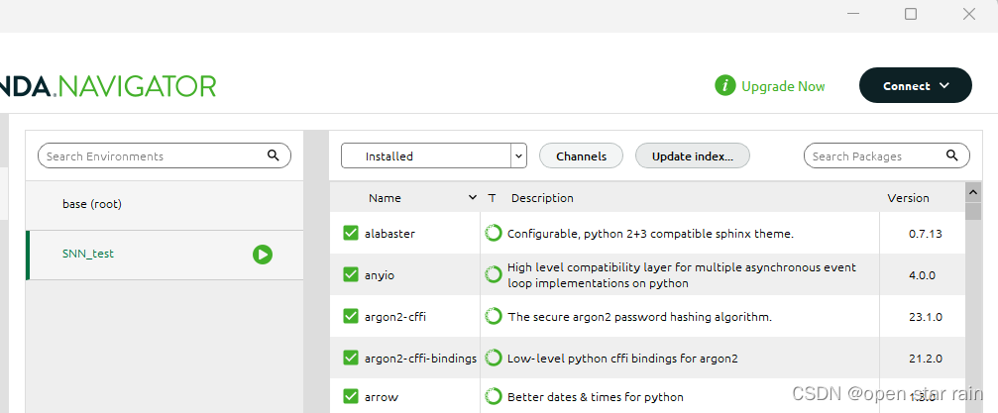Toggle the anyio package checkbox
Viewport: 998px width, 413px height.
[x=351, y=274]
